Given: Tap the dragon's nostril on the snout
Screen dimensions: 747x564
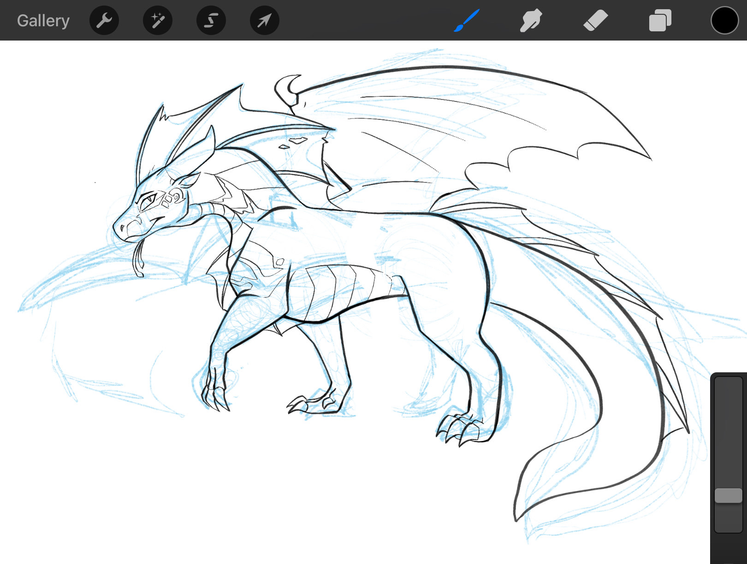Looking at the screenshot, I should [x=122, y=228].
